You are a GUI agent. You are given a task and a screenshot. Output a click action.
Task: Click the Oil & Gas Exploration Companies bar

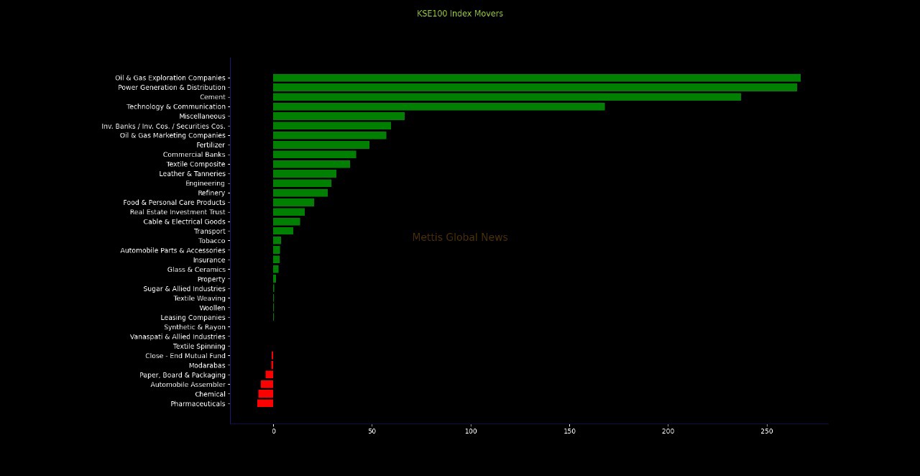click(536, 78)
